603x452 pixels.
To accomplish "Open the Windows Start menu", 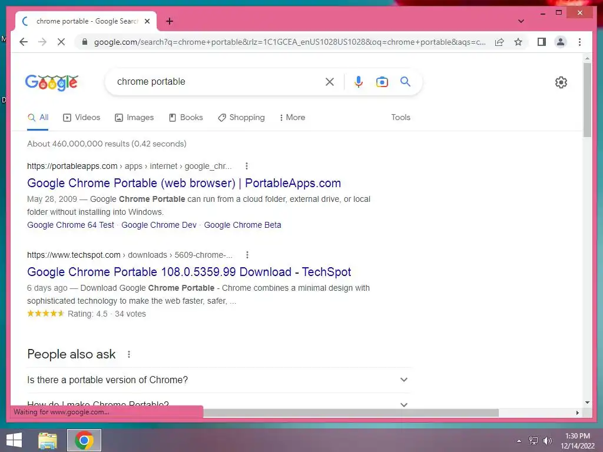I will coord(14,440).
